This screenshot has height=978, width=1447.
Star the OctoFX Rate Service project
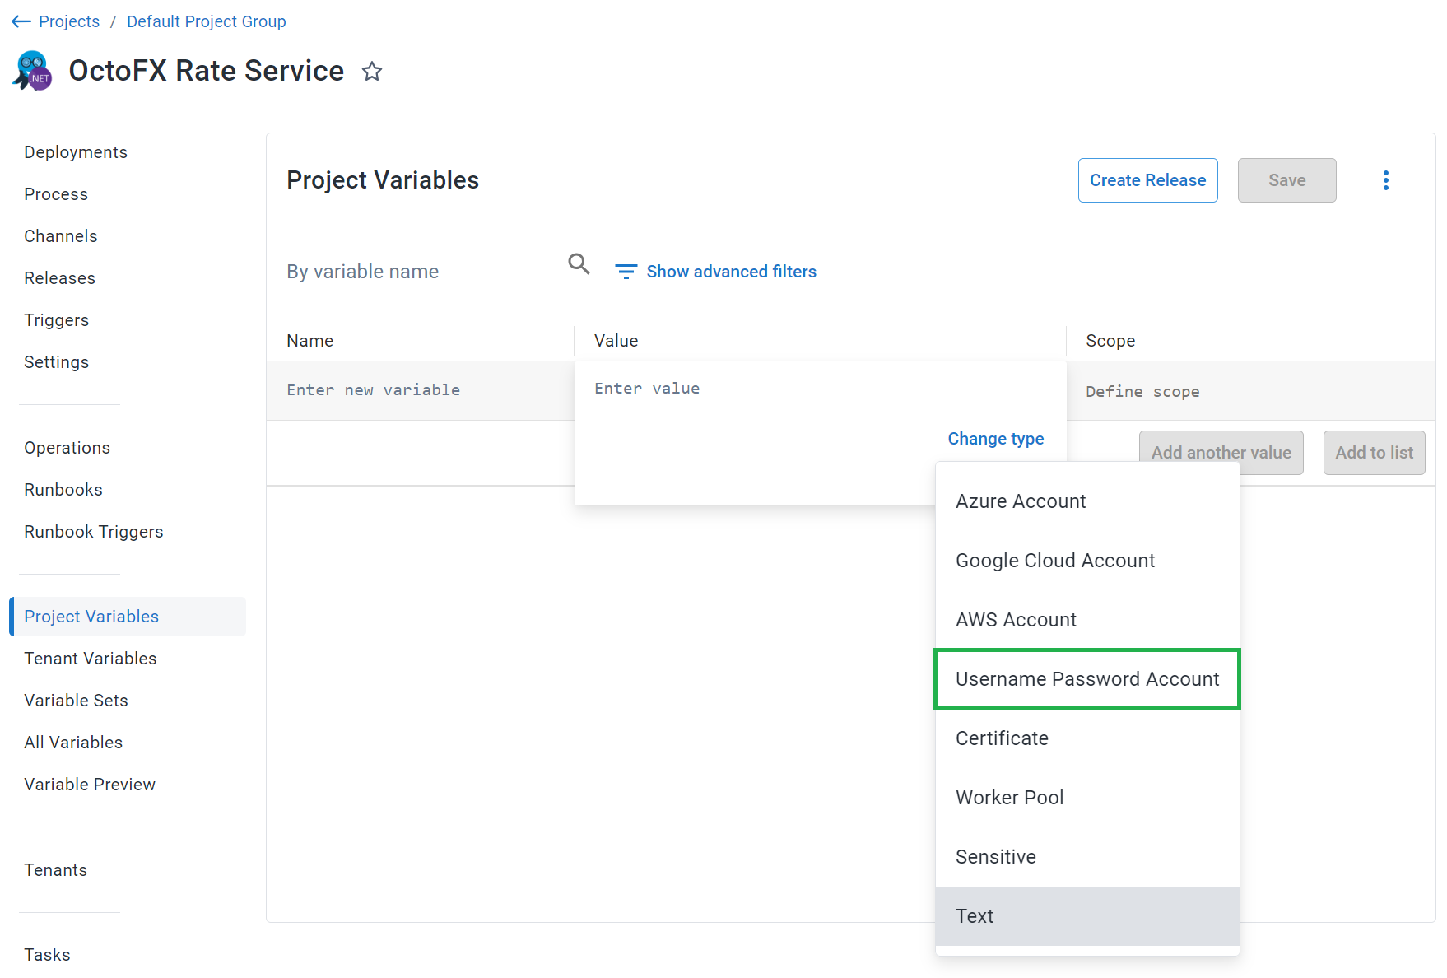point(372,72)
